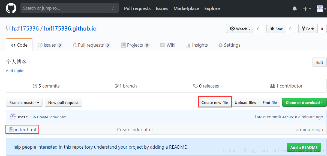The height and width of the screenshot is (156, 327).
Task: Open Explore in top navigation
Action: pyautogui.click(x=212, y=8)
